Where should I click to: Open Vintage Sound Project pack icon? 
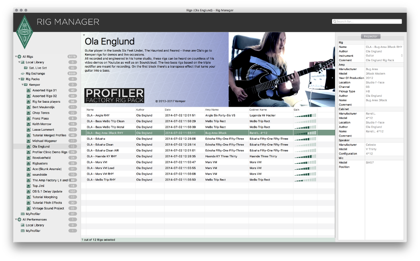click(29, 208)
